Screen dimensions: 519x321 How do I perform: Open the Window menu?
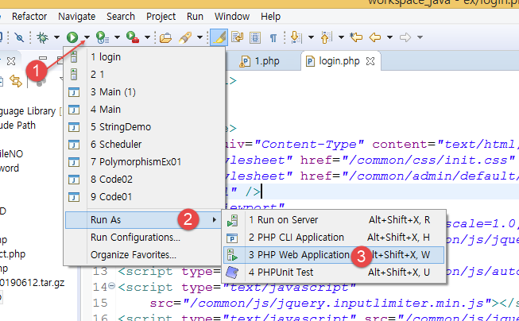tap(232, 16)
